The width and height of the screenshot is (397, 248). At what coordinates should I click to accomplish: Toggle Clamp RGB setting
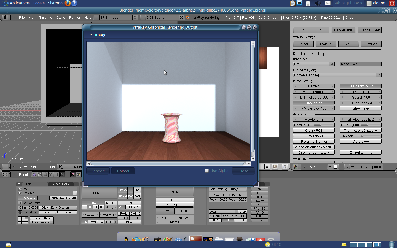[314, 130]
